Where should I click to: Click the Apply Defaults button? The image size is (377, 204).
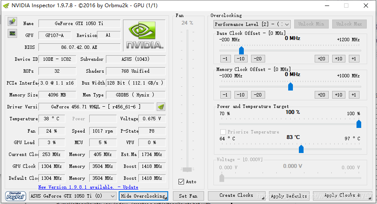[289, 196]
